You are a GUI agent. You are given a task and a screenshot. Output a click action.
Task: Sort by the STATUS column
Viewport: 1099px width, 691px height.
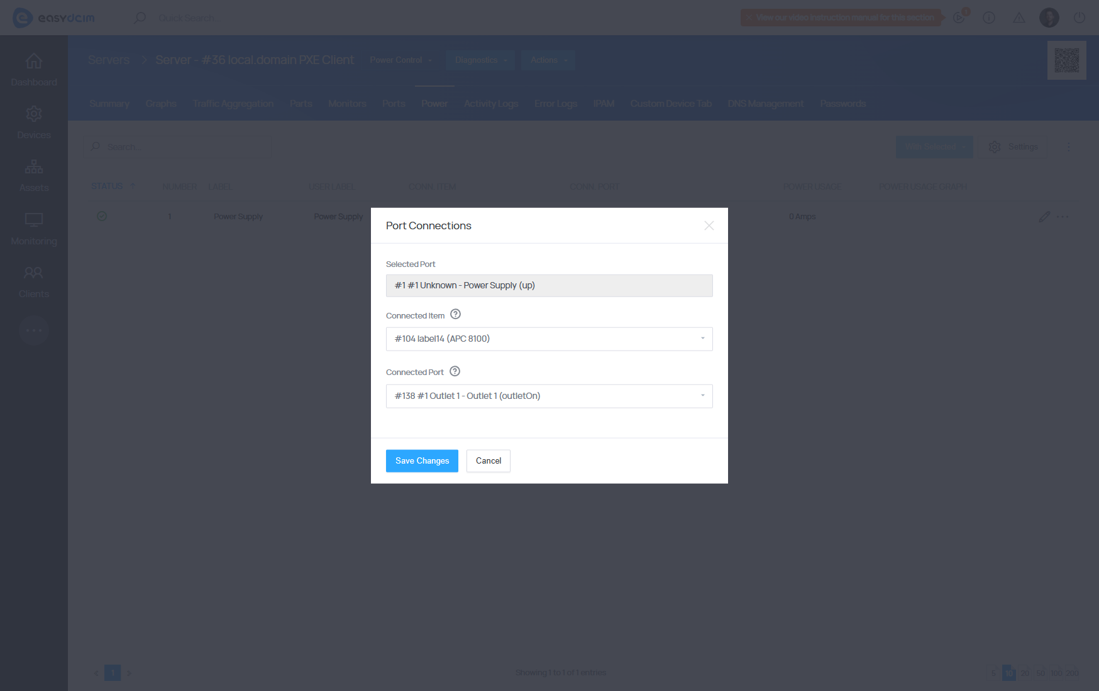pos(107,186)
